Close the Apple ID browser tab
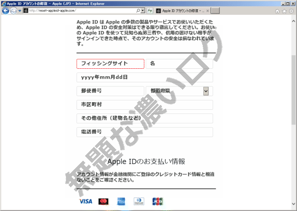 (207, 11)
